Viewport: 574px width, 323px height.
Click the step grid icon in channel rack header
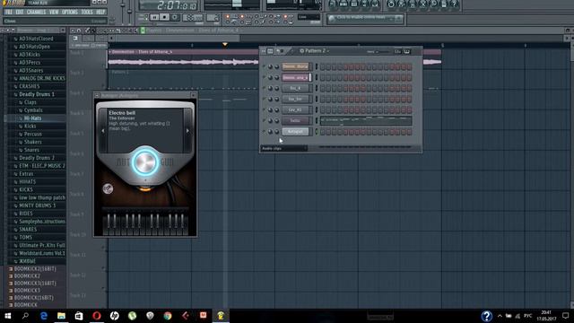[270, 51]
